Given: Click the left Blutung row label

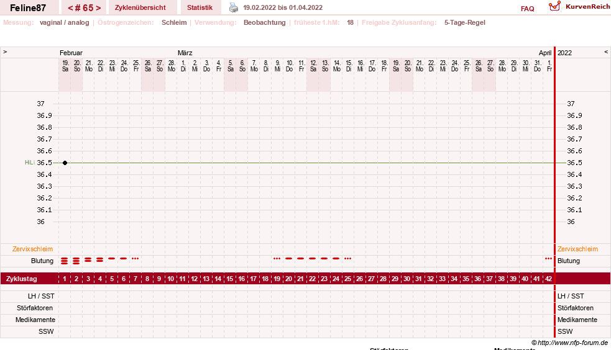Looking at the screenshot, I should tap(42, 261).
